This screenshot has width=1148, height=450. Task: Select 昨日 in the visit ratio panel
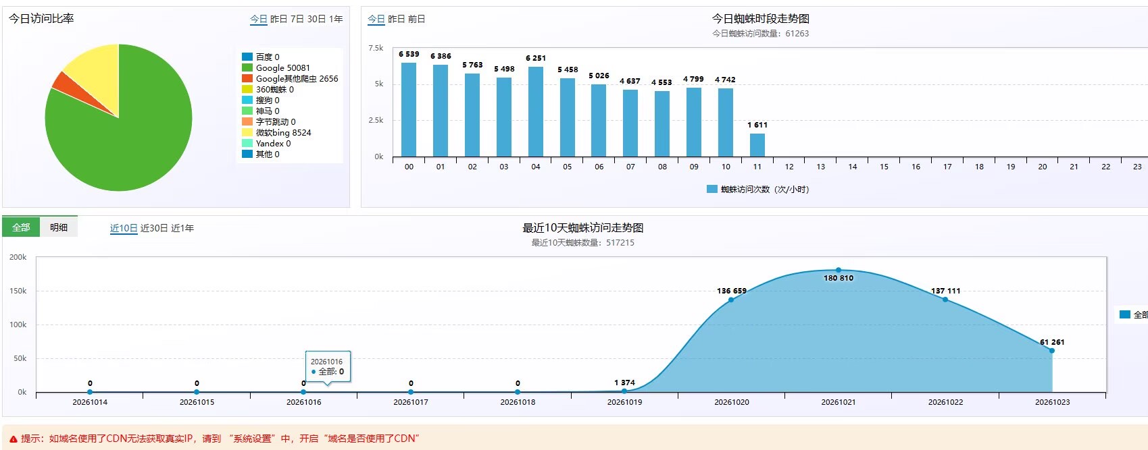coord(279,19)
